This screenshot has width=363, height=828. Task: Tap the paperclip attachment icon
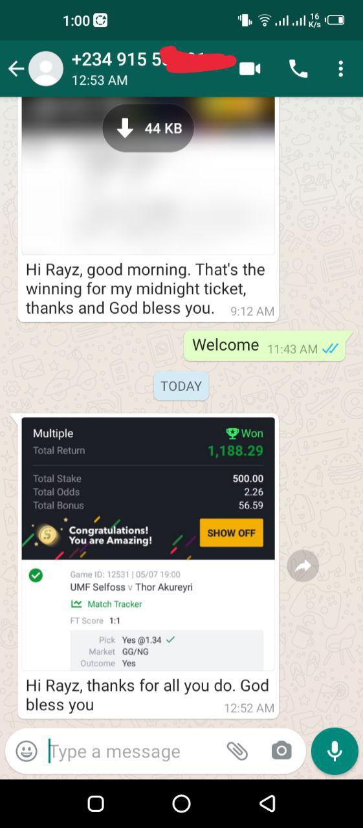click(x=237, y=751)
